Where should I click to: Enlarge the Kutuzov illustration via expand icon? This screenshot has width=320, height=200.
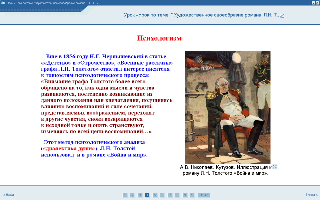pyautogui.click(x=274, y=167)
